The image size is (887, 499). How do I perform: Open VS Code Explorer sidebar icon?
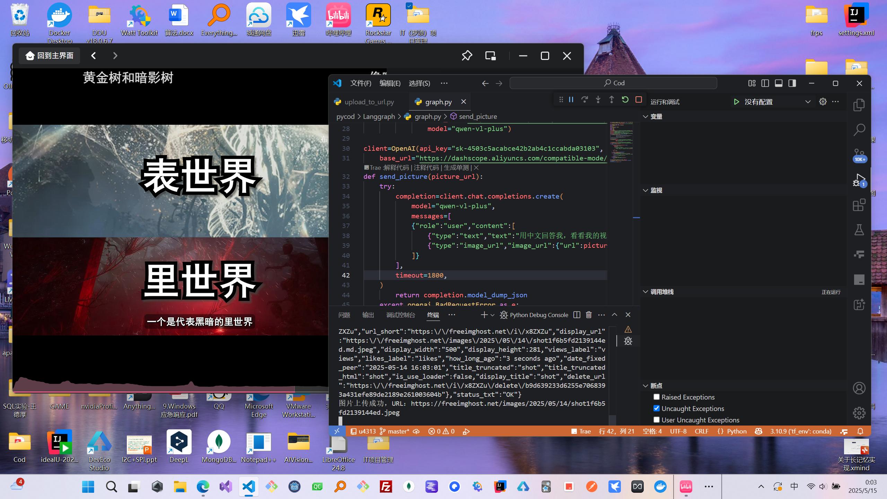coord(859,105)
